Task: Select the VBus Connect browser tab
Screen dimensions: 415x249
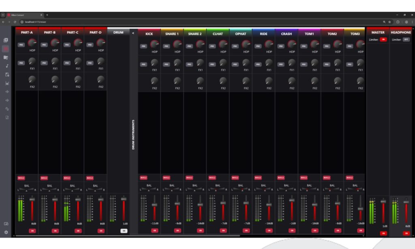Action: [23, 15]
